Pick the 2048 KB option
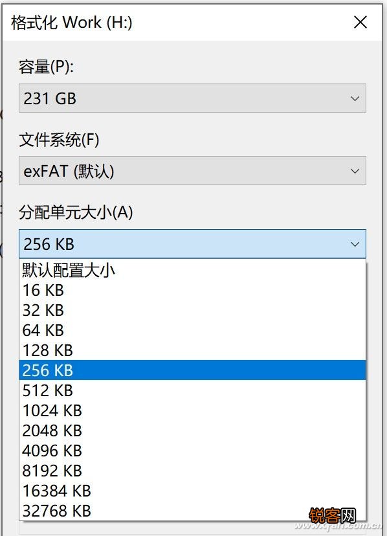The width and height of the screenshot is (387, 536). 52,430
